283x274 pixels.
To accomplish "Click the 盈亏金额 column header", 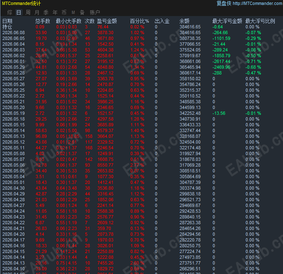I will 107,21.
